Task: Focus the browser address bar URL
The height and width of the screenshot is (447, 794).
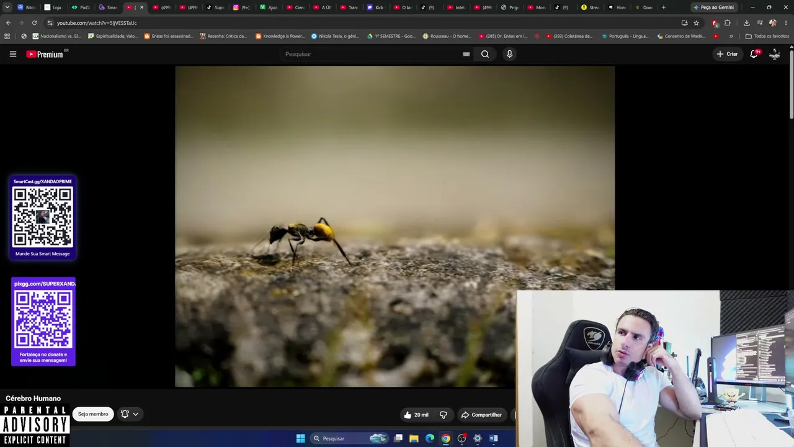Action: pos(97,23)
